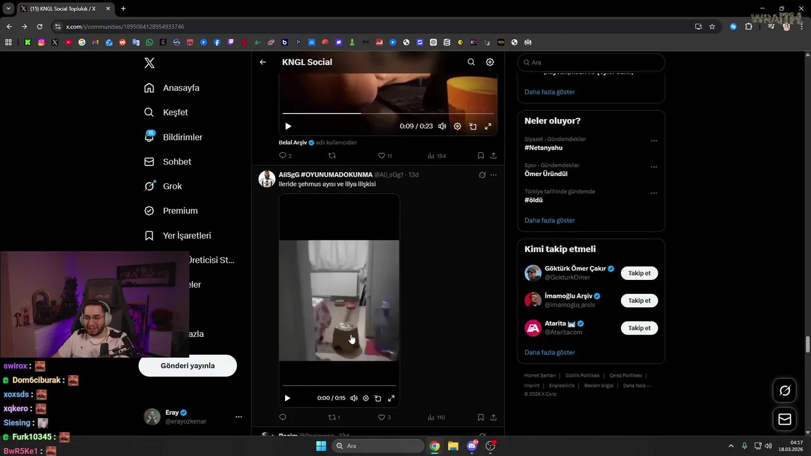Open account menu dots next to Eray

pyautogui.click(x=239, y=417)
